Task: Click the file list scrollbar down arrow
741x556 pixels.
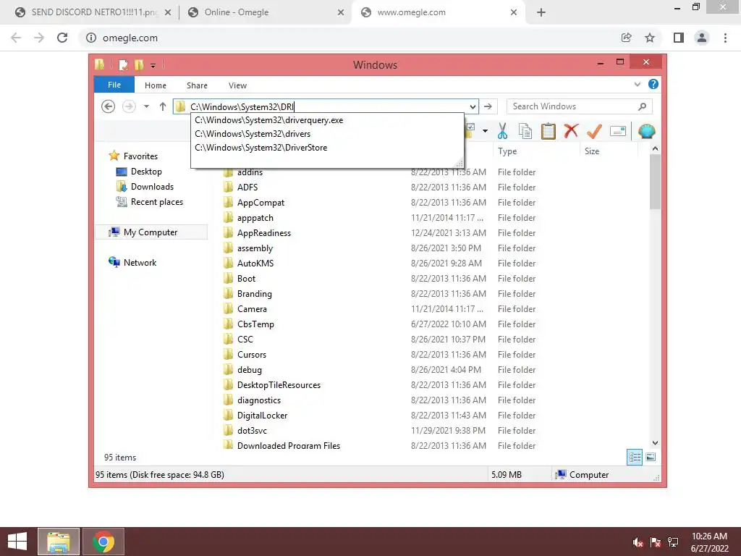Action: click(655, 443)
